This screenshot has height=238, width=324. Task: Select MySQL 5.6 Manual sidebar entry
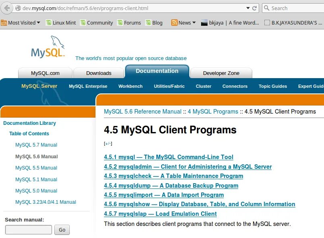(36, 157)
